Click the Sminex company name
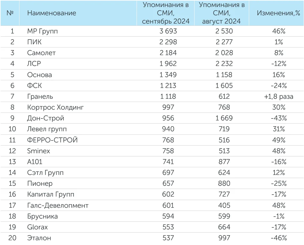Screen dimensions: 304x245 [39, 151]
